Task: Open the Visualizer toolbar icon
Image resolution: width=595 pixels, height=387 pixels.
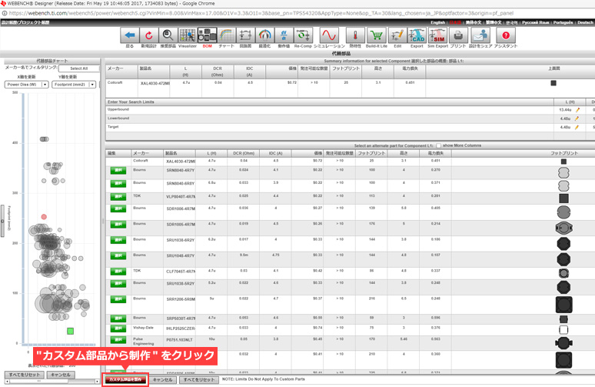Action: (188, 35)
